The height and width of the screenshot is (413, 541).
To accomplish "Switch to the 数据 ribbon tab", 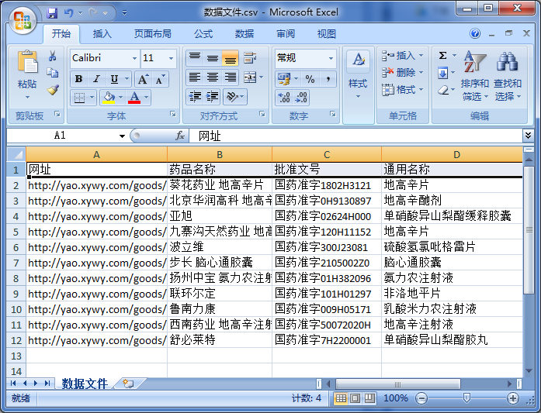I will (244, 34).
